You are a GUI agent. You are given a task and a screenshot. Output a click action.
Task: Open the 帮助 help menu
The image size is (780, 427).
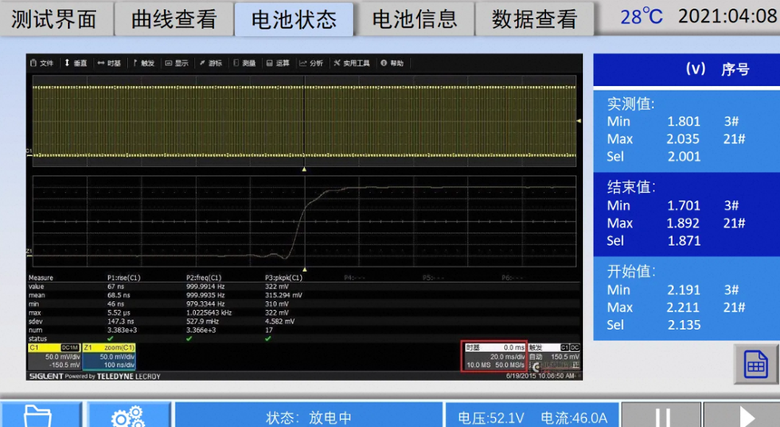coord(392,63)
